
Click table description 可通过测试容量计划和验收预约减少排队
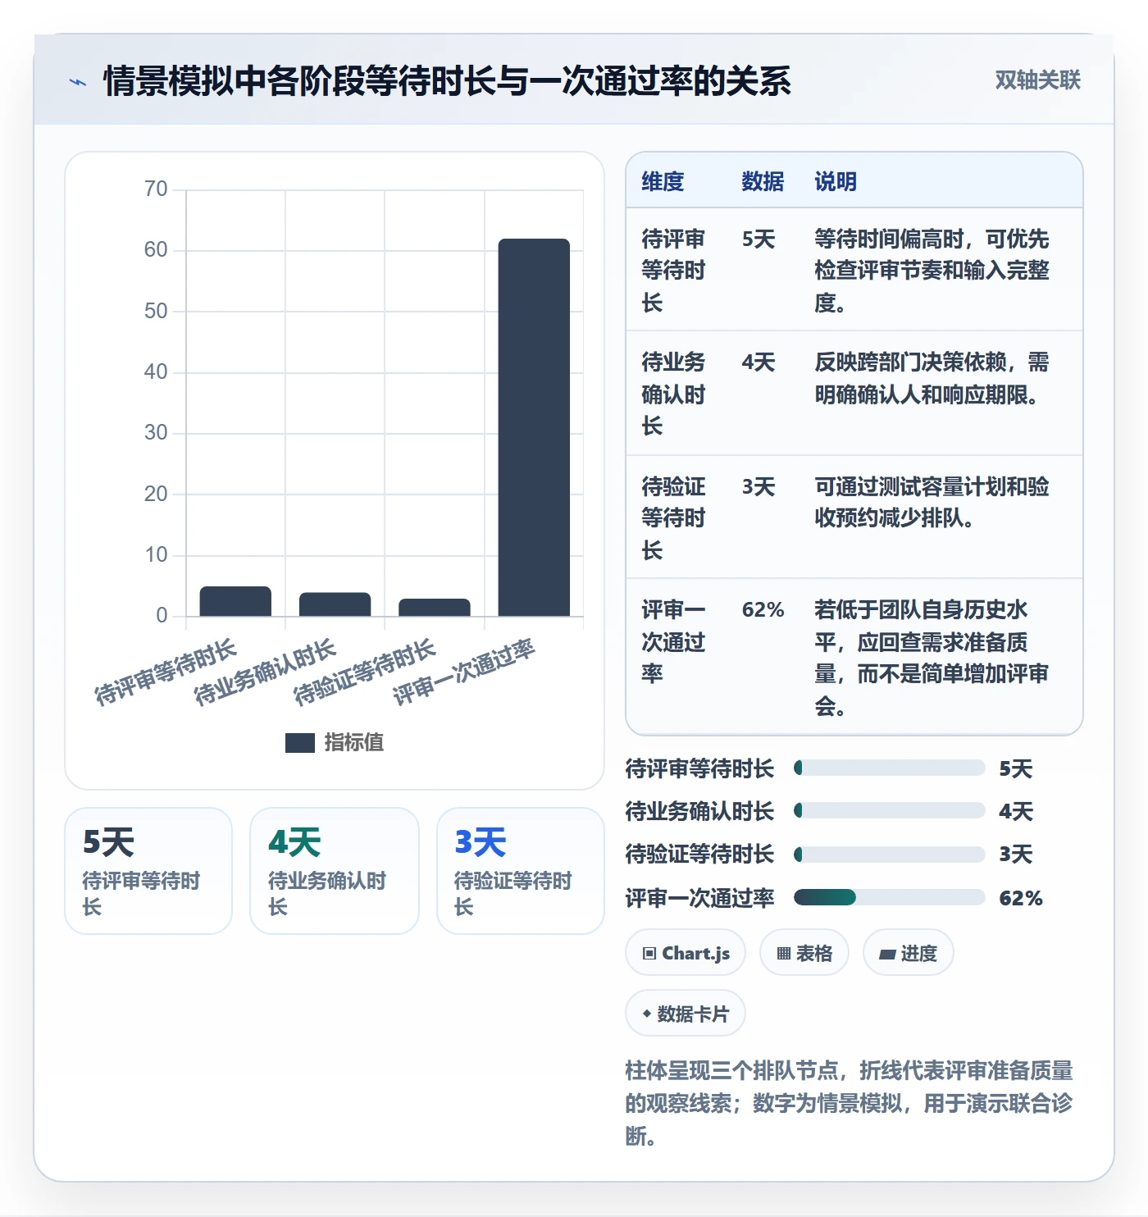[x=932, y=503]
